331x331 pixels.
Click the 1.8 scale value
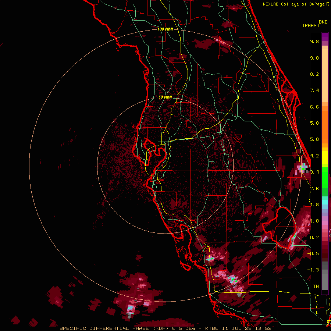[314, 205]
